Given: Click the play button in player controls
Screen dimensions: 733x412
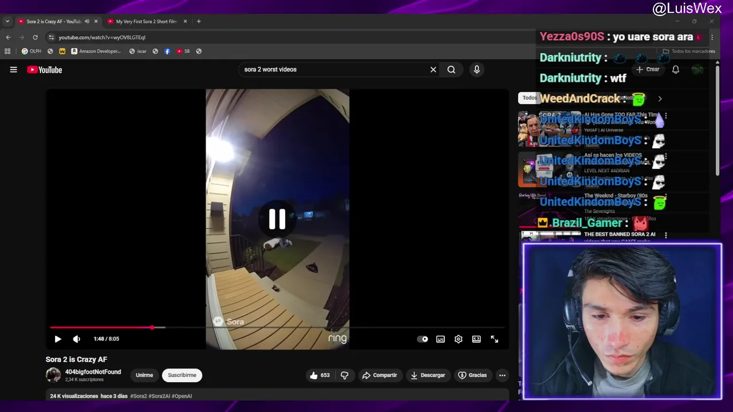Looking at the screenshot, I should 58,339.
